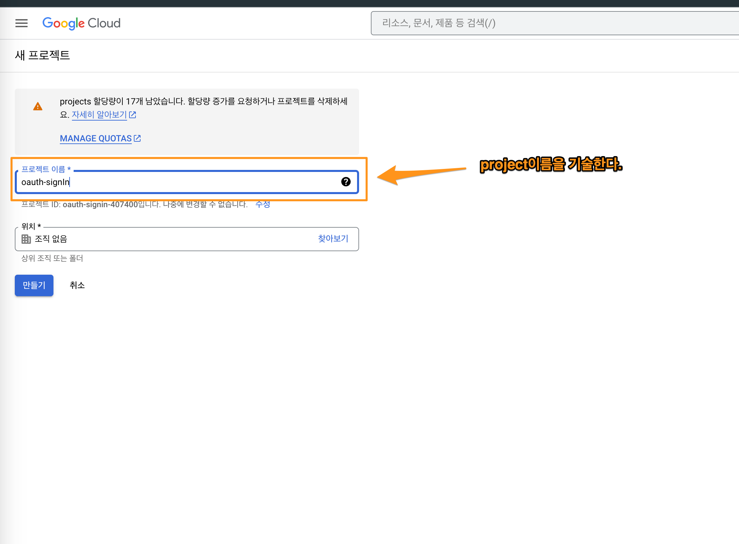Click the help question mark in project name field
The height and width of the screenshot is (544, 739).
(x=346, y=182)
